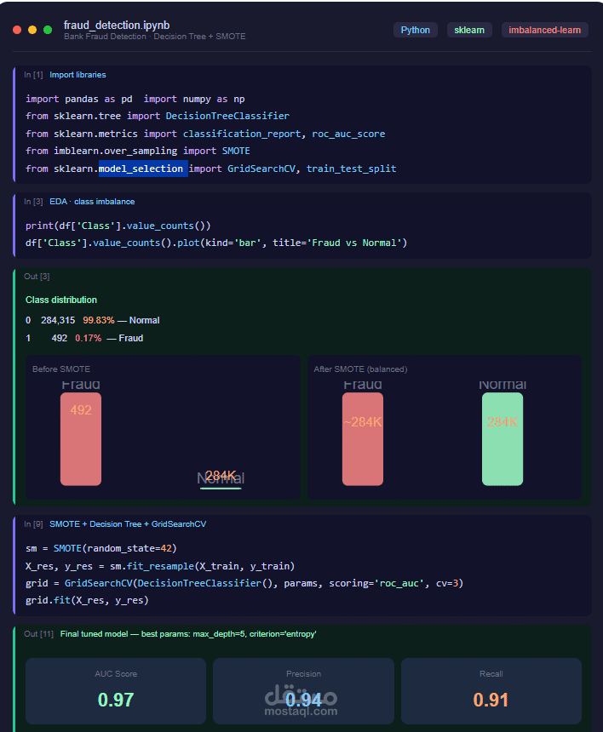Click the 'Before SMOTE' chart title
This screenshot has height=732, width=603.
(61, 369)
